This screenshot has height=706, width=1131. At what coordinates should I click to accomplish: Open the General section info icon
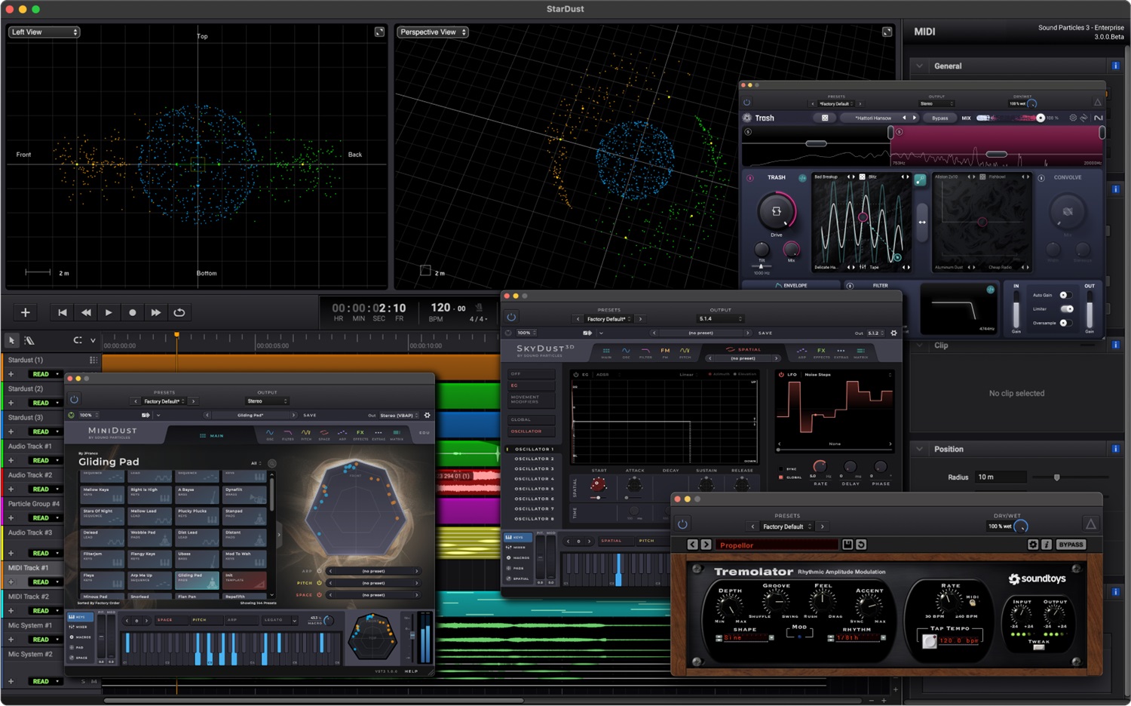pyautogui.click(x=1115, y=66)
